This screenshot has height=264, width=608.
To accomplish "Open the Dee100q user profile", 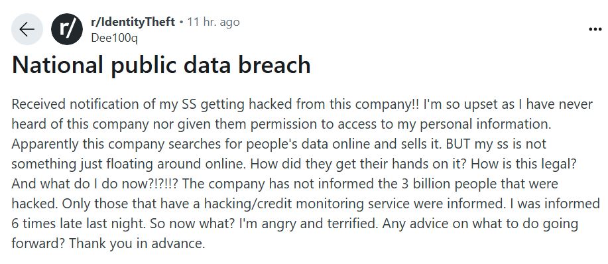I will [x=115, y=38].
